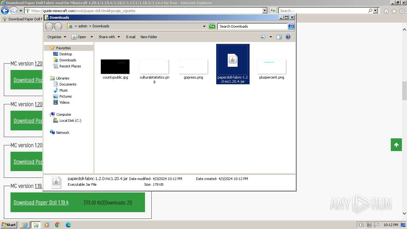Open Internet Explorer taskbar icon
The image size is (407, 229).
25,225
